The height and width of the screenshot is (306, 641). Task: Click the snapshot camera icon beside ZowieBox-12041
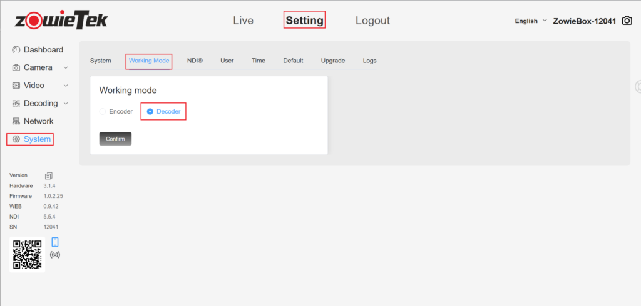pyautogui.click(x=627, y=21)
